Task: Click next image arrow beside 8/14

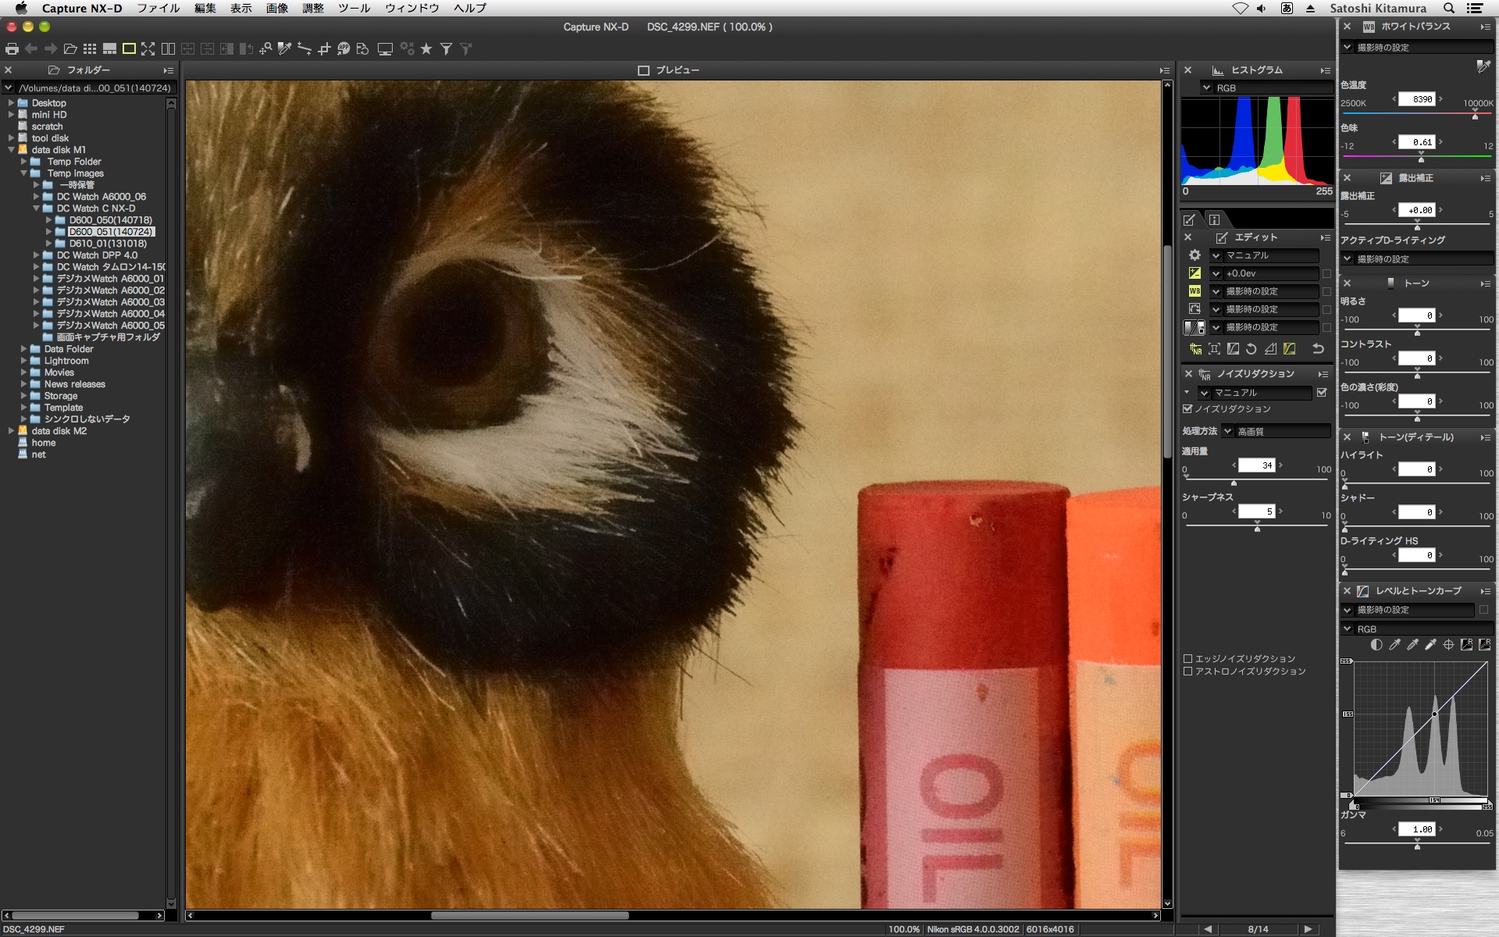Action: [x=1309, y=929]
